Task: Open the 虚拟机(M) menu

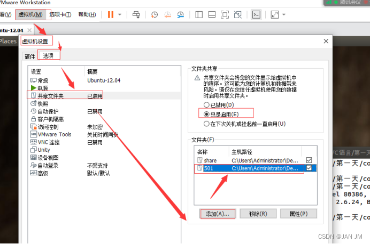Action: tap(30, 14)
